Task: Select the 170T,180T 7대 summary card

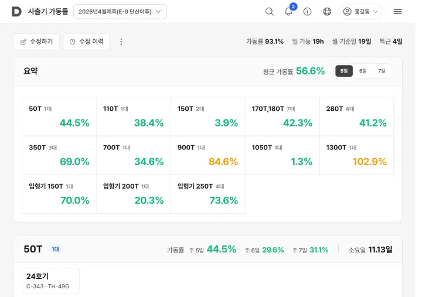Action: click(283, 117)
